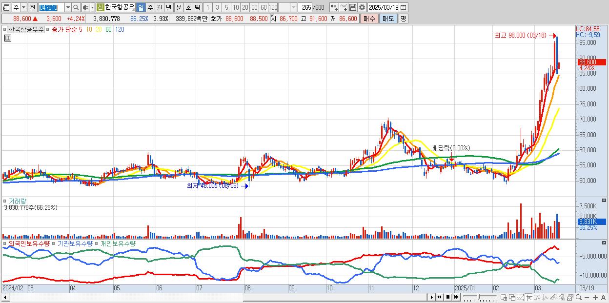Click the 기관보유수량 indicator label
Image resolution: width=609 pixels, height=303 pixels.
click(x=75, y=243)
